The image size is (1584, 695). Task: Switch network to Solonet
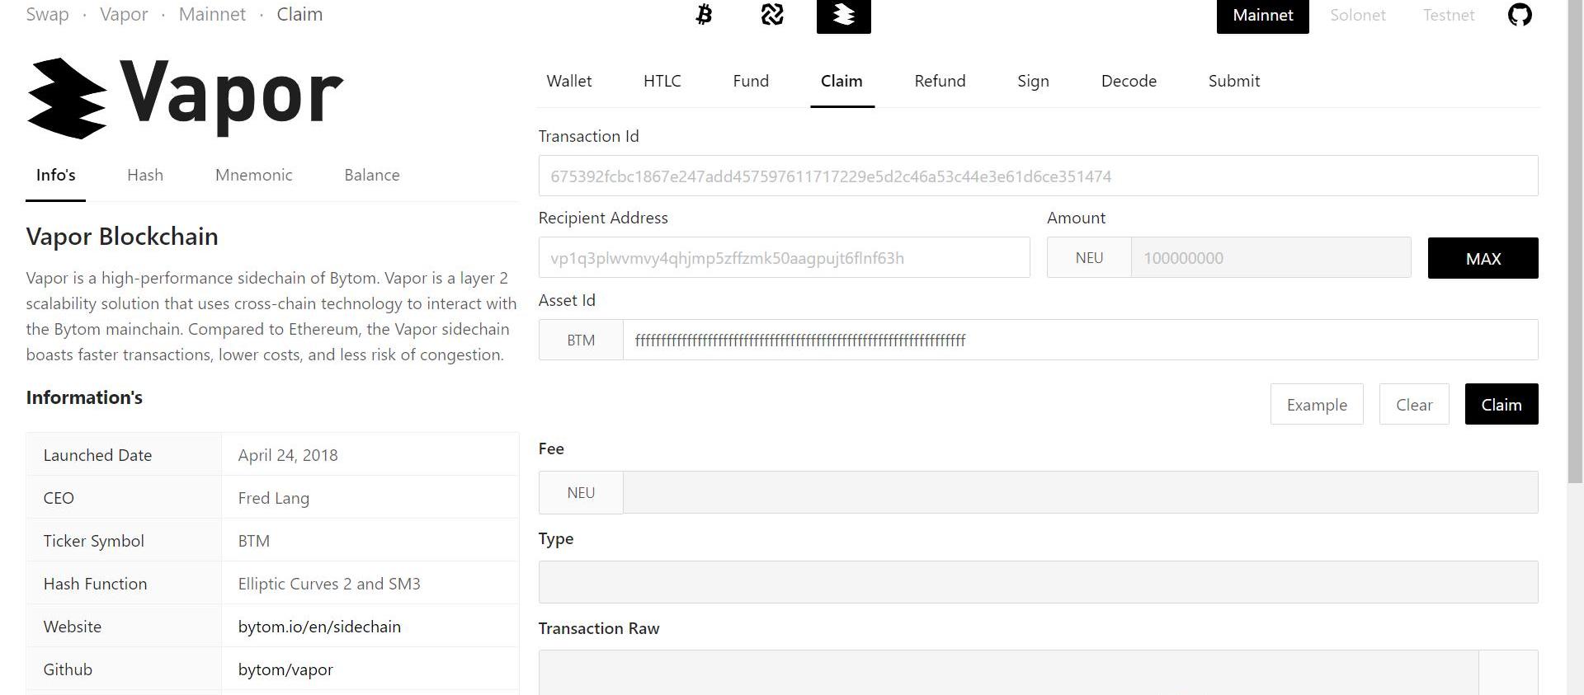pos(1357,16)
